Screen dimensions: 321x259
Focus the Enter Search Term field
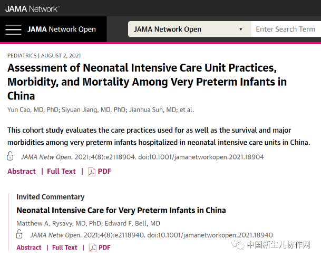(286, 29)
